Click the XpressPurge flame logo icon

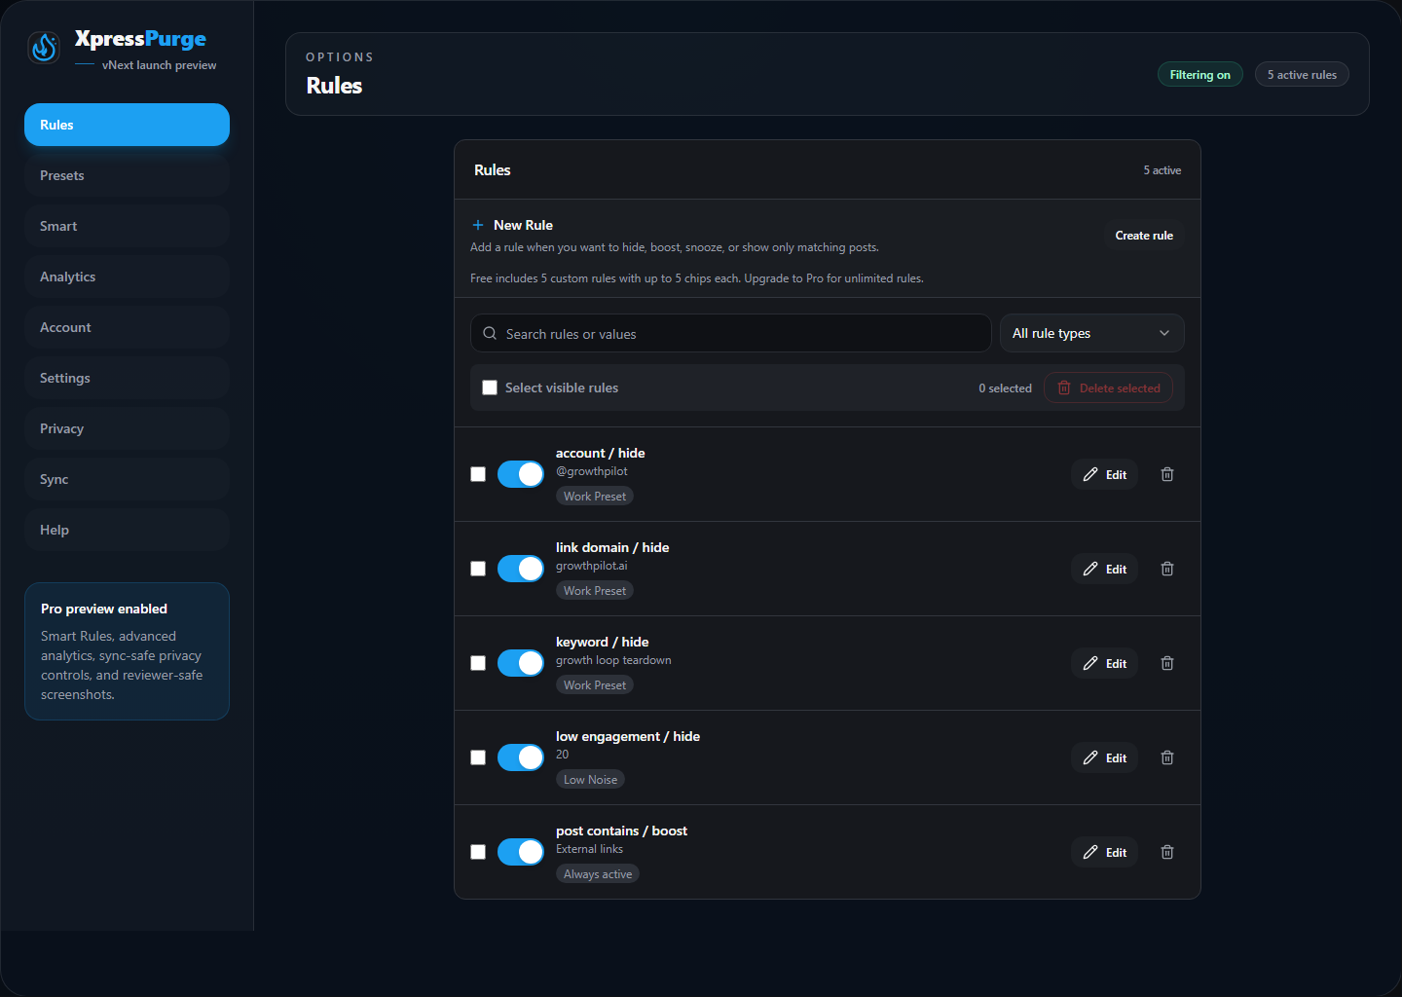pos(44,47)
